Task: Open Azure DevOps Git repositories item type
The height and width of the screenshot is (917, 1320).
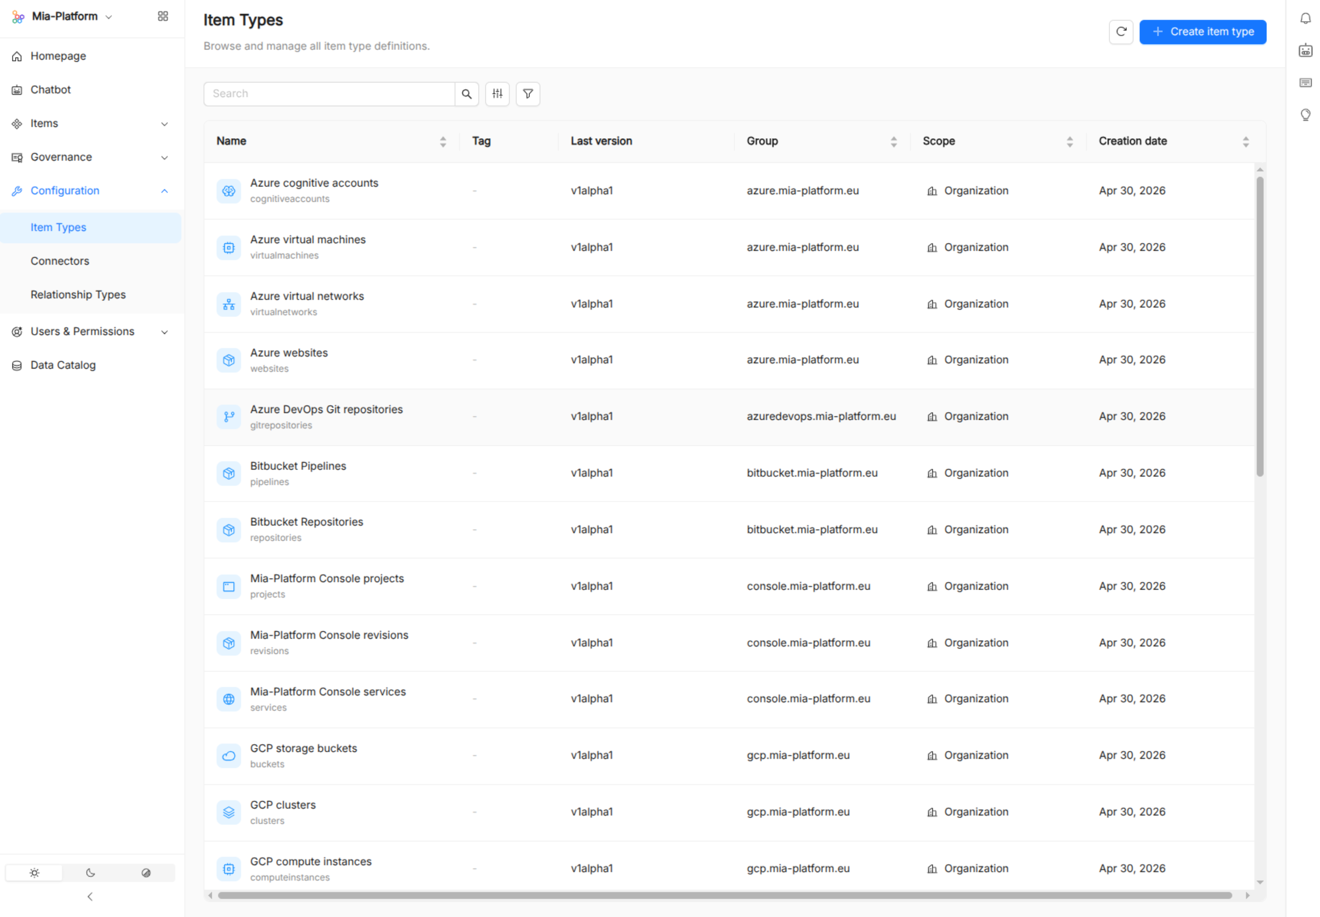Action: [x=327, y=409]
